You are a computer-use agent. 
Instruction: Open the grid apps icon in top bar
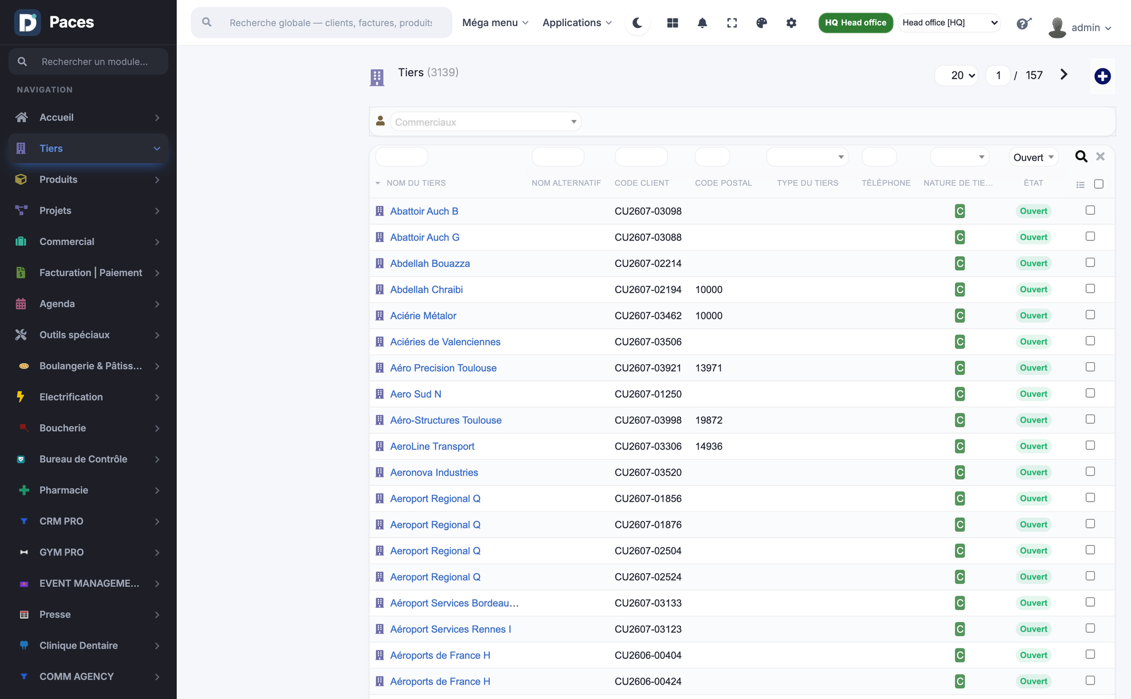coord(672,23)
